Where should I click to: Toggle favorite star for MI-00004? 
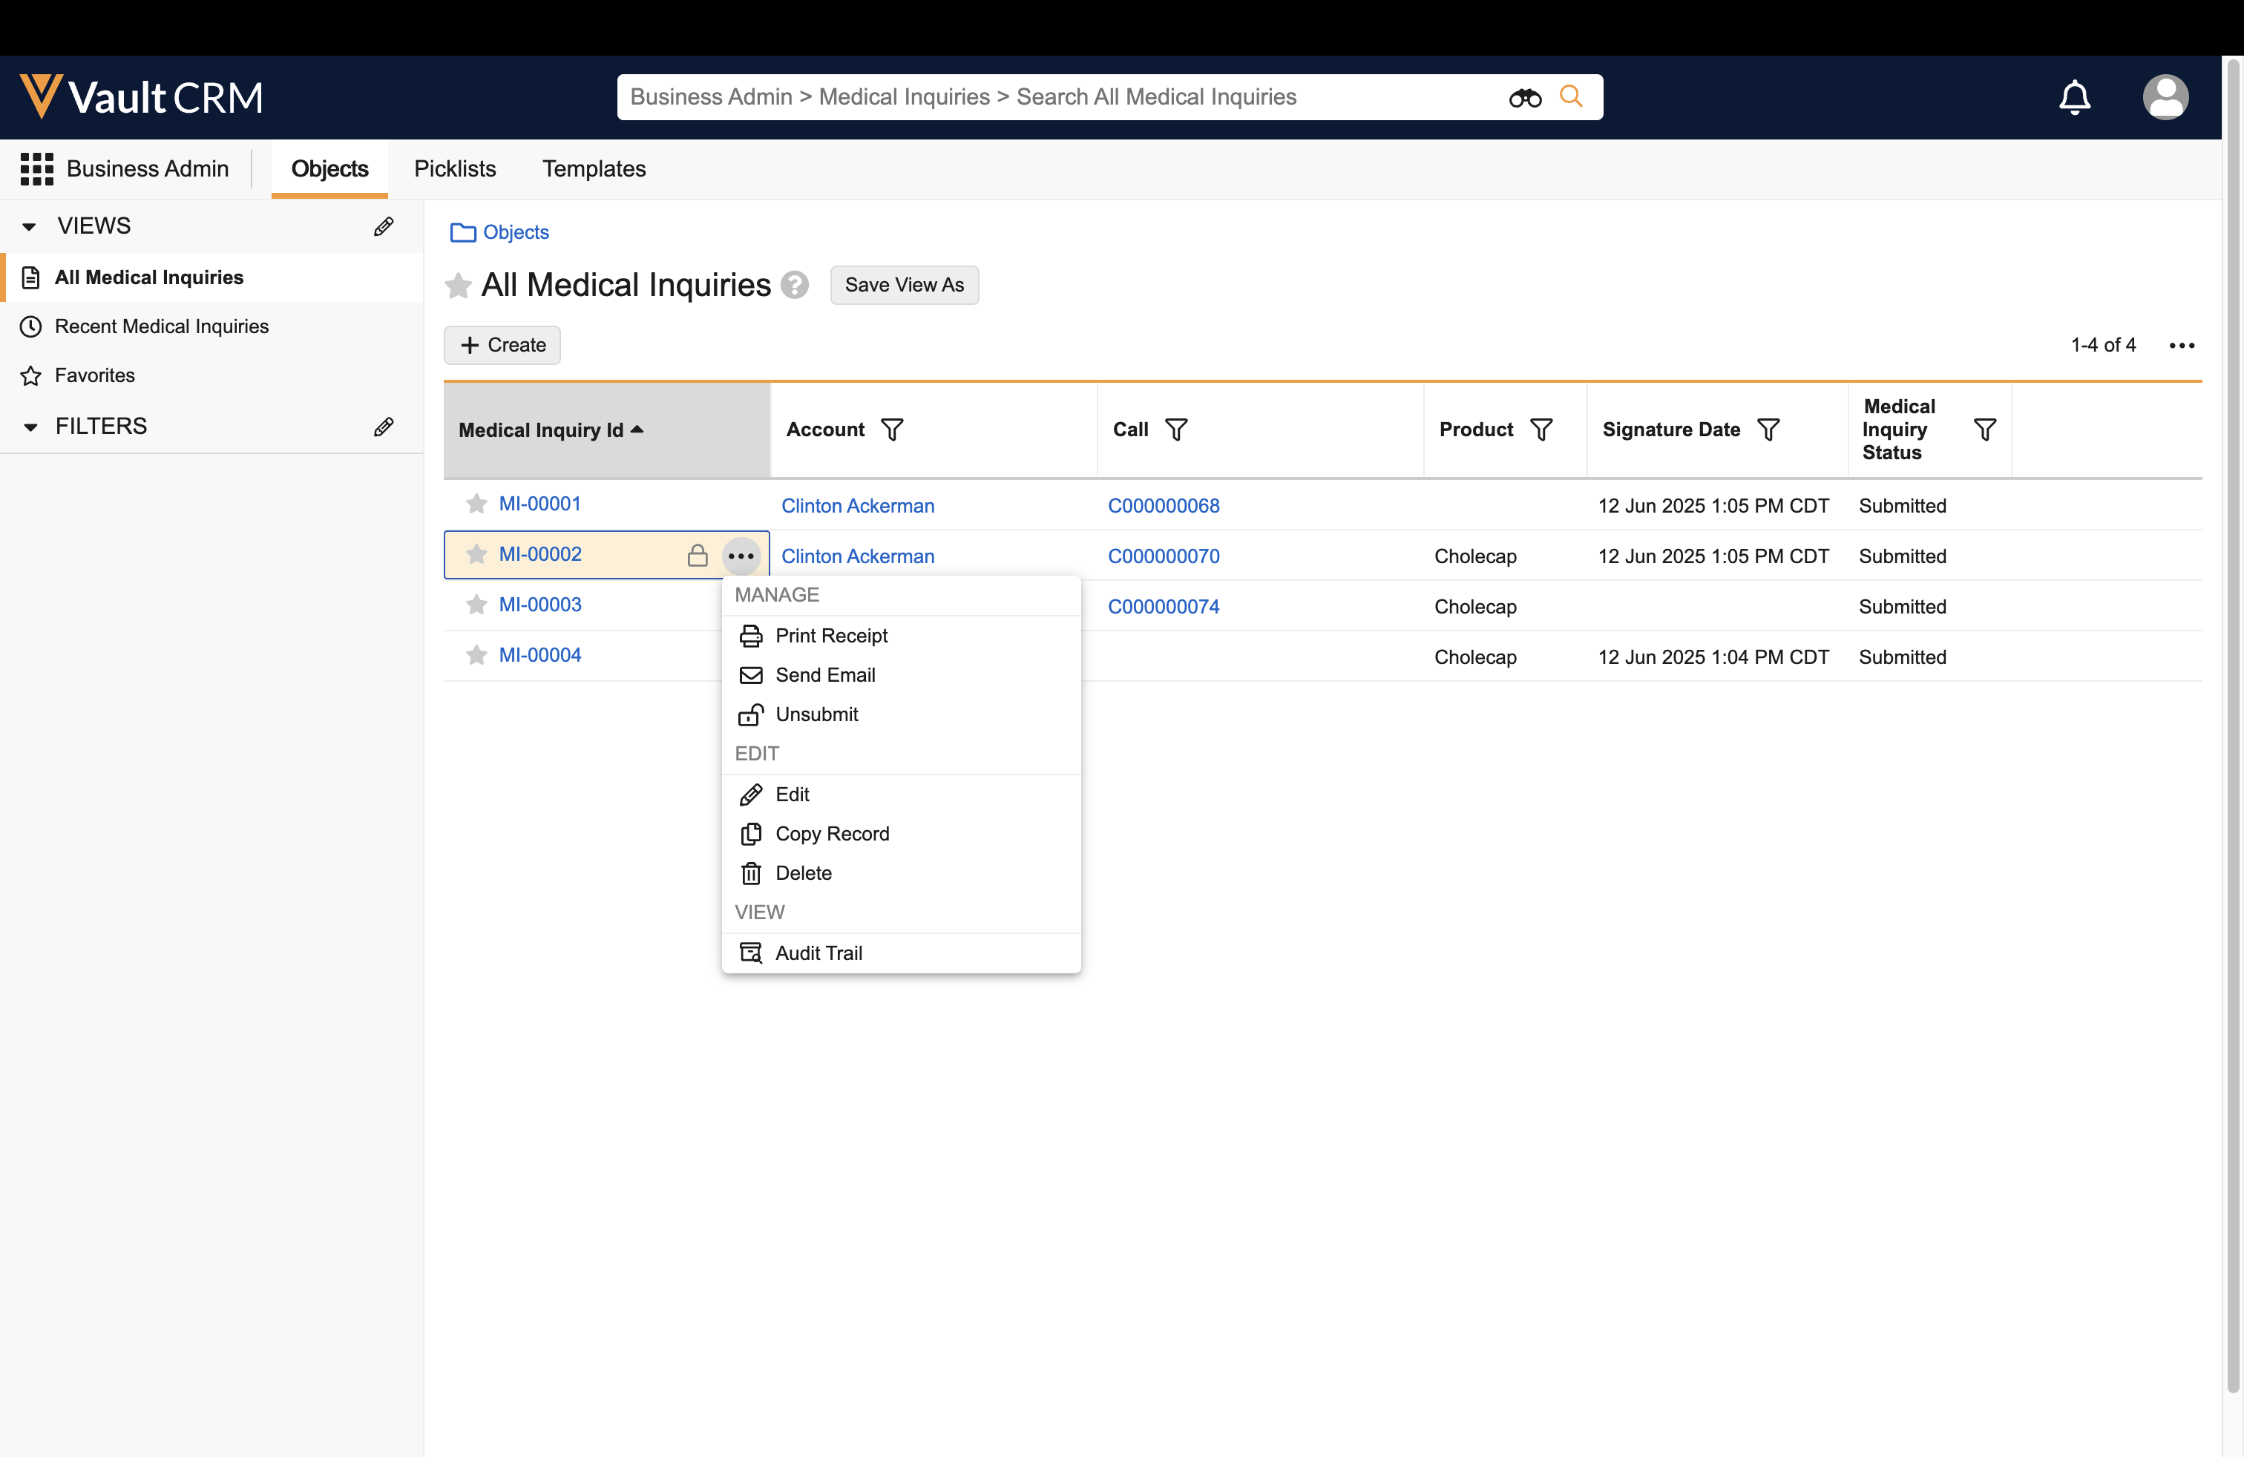(477, 655)
